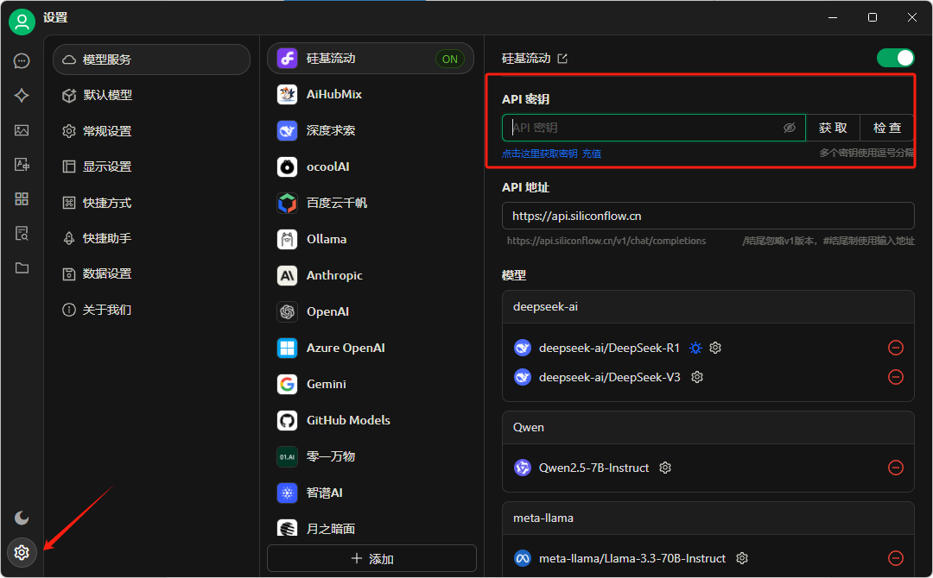Select the Ollama provider
This screenshot has height=578, width=933.
click(x=370, y=240)
